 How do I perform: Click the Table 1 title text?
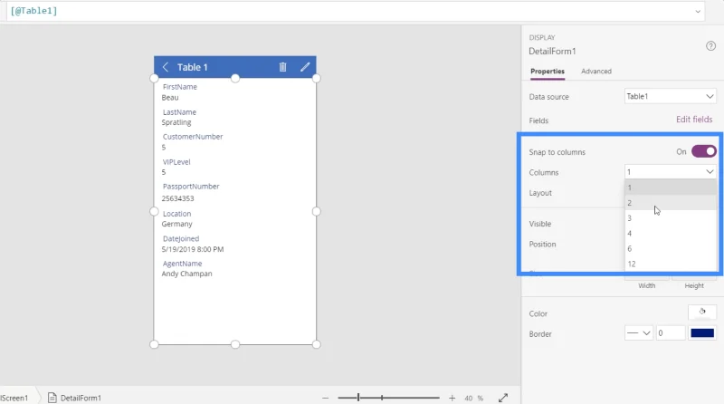pyautogui.click(x=193, y=67)
